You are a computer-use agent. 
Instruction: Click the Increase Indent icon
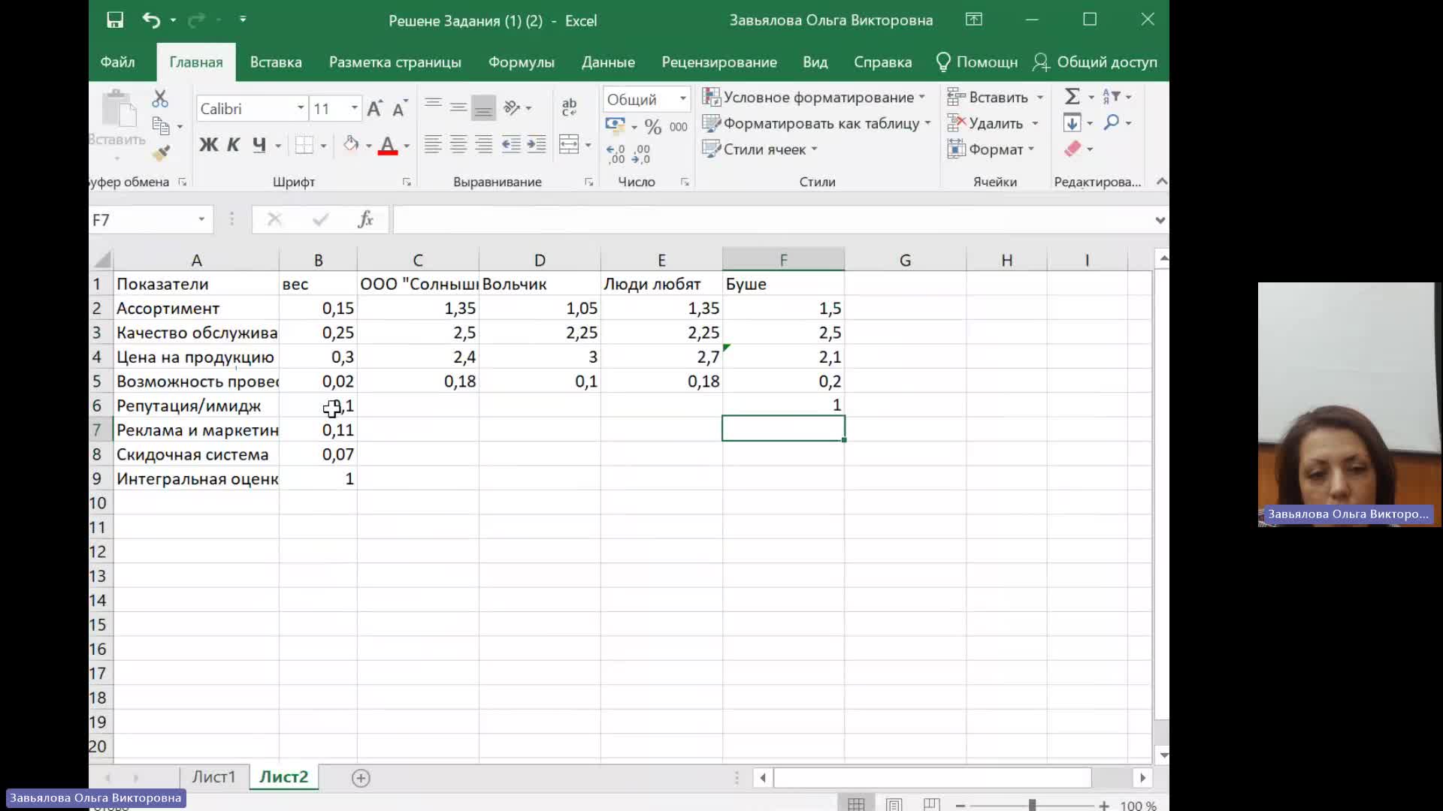pos(537,145)
